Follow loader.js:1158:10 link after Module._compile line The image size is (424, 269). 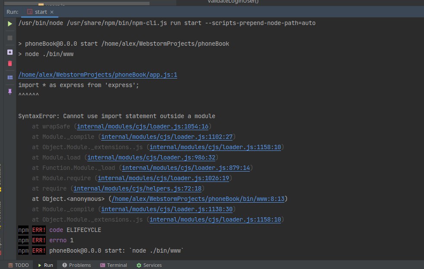[x=215, y=219]
